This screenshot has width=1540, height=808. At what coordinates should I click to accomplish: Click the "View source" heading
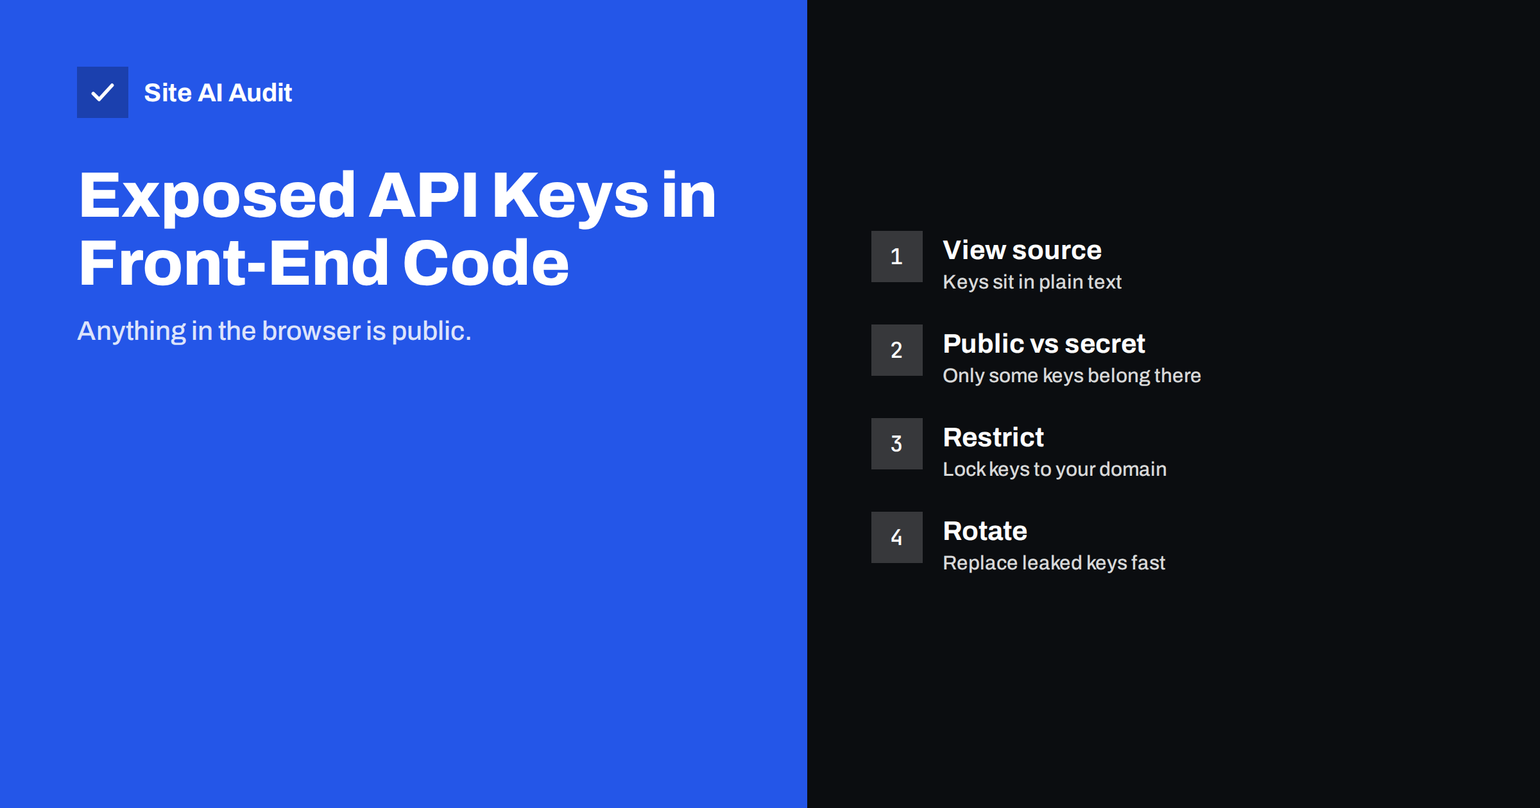[x=1022, y=250]
